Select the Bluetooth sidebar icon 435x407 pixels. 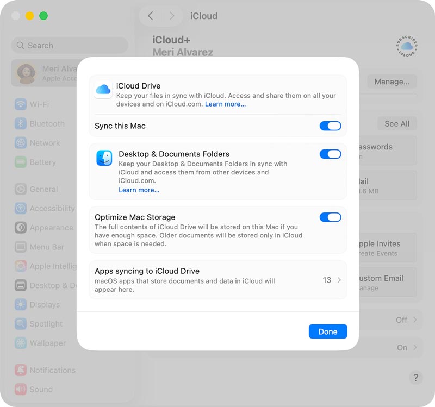(21, 124)
